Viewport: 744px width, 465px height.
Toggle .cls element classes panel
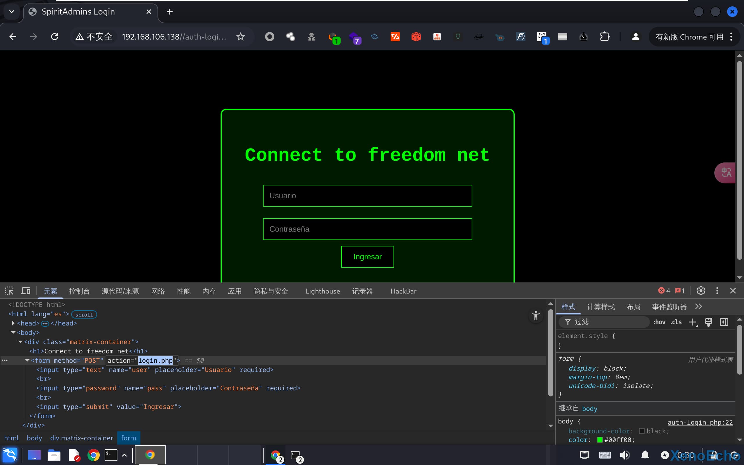[x=676, y=322]
